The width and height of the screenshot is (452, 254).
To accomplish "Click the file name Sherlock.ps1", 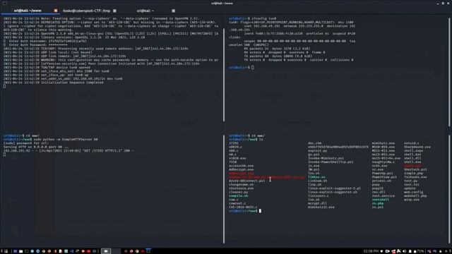I will (x=415, y=169).
